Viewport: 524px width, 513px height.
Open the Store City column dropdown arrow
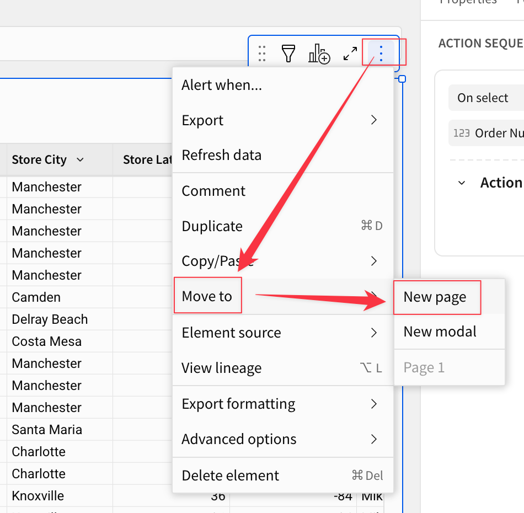pos(80,160)
